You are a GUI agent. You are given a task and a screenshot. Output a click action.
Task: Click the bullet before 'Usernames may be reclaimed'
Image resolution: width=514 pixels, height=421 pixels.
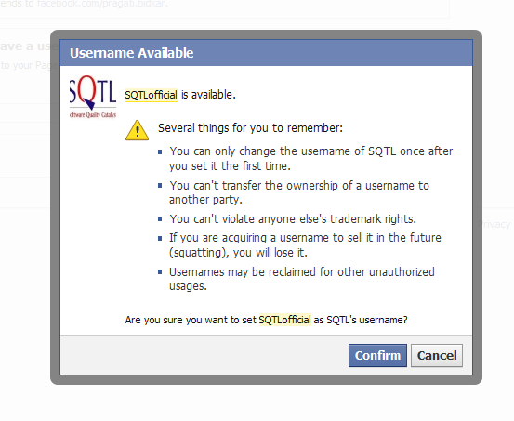point(160,271)
